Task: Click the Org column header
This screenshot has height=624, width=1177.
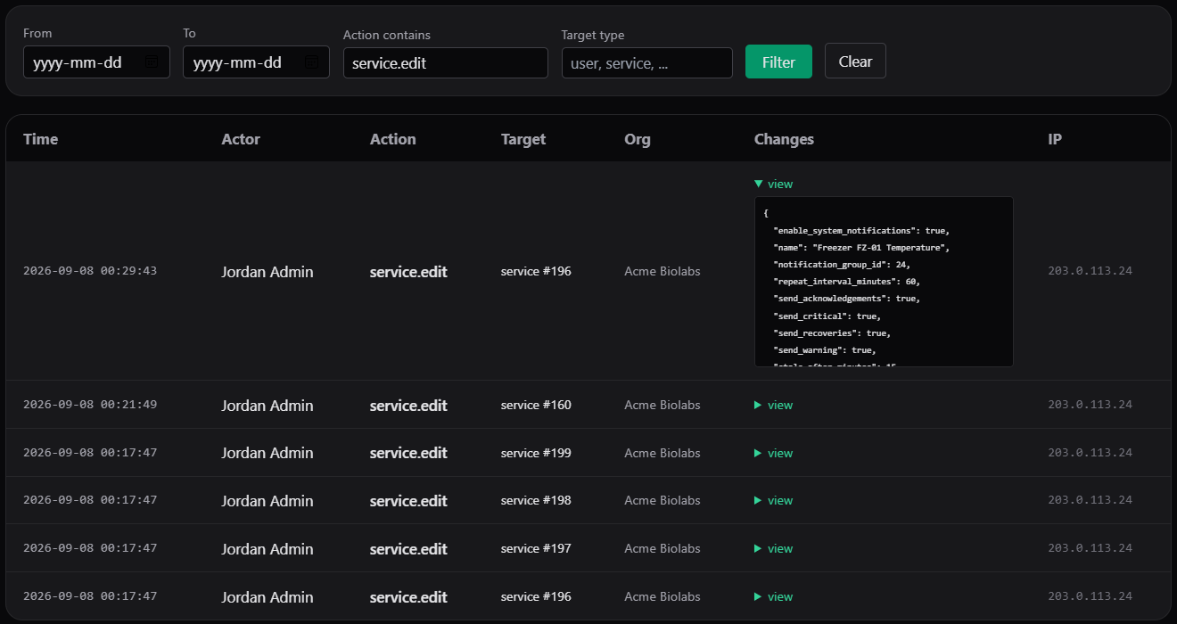Action: (638, 139)
